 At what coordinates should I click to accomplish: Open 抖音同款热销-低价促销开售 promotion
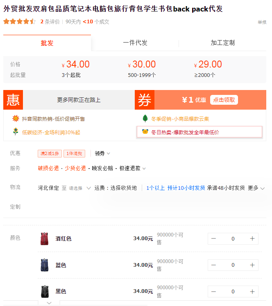point(53,119)
